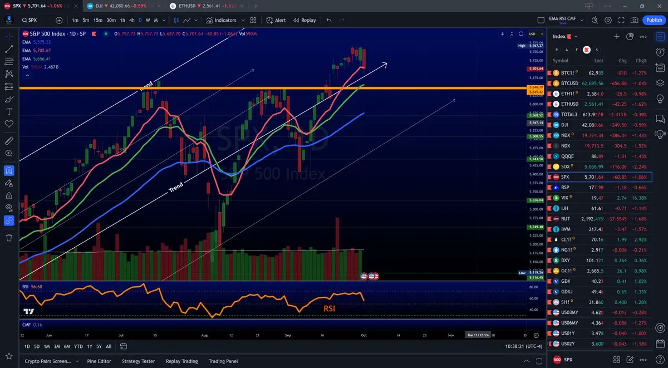
Task: Click the blue Publish button
Action: pos(654,20)
